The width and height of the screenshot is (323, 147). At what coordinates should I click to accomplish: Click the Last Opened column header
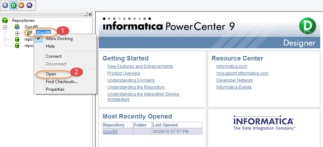[177, 125]
